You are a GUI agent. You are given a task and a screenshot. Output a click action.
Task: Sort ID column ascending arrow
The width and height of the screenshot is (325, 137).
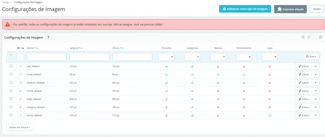click(23, 48)
